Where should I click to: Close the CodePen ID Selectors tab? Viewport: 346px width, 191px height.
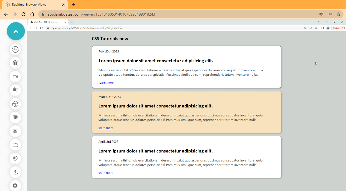pos(66,22)
